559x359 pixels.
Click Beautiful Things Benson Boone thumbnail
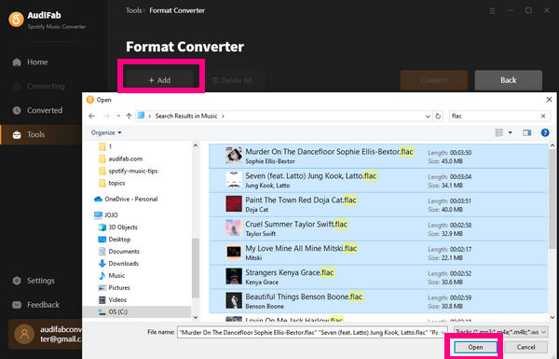(x=234, y=301)
